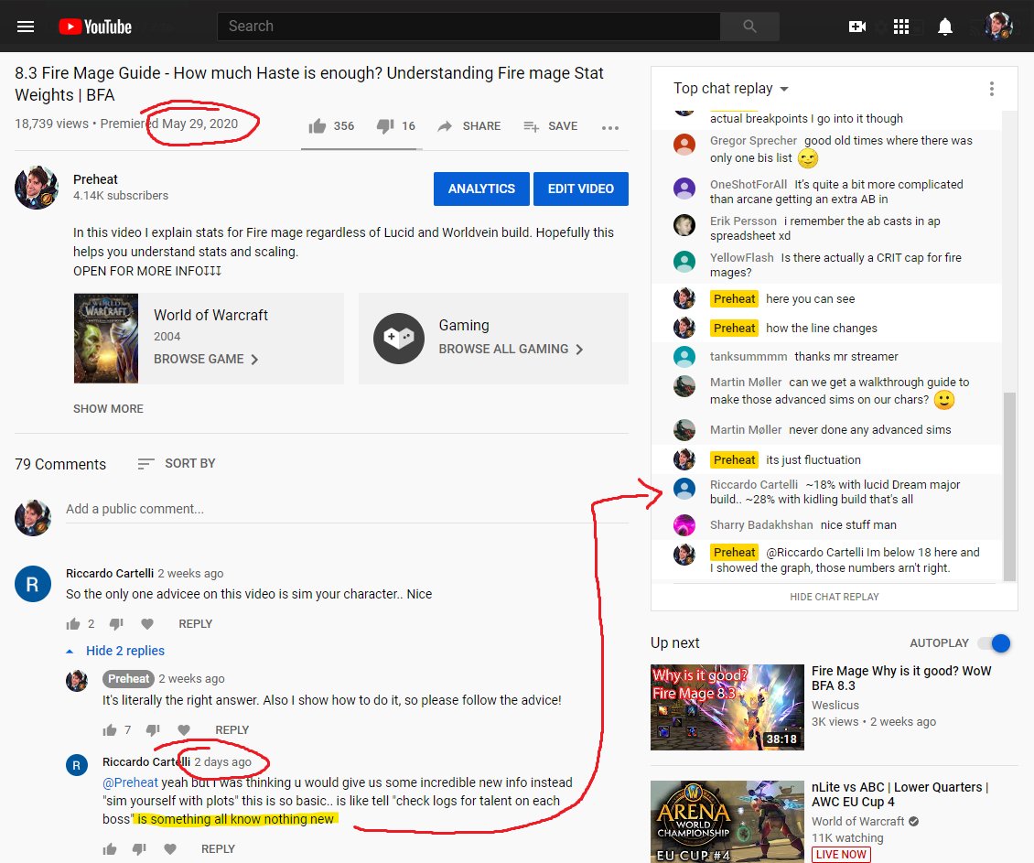The width and height of the screenshot is (1034, 863).
Task: Dislike Riccardo's 'only one advicee' comment
Action: point(116,623)
